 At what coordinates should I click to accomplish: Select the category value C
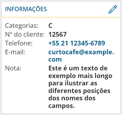[x=50, y=26]
